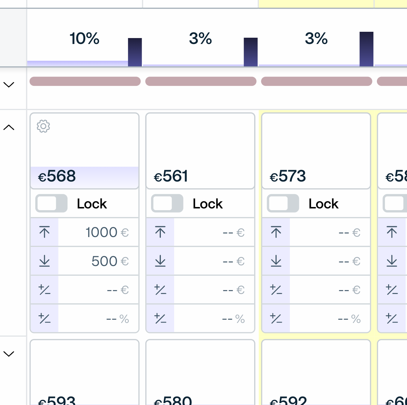Expand the top-left down chevron row
This screenshot has width=407, height=405.
(x=9, y=84)
